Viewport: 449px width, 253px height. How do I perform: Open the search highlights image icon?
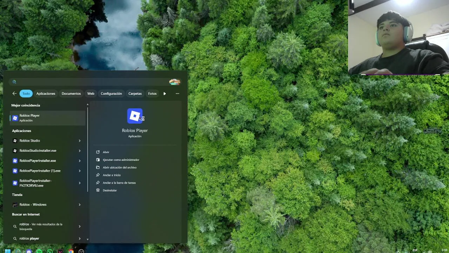pos(175,82)
